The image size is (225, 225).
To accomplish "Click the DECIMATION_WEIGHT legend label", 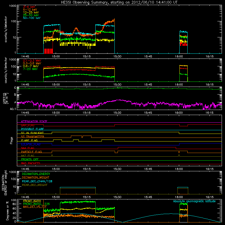I will tap(36, 177).
